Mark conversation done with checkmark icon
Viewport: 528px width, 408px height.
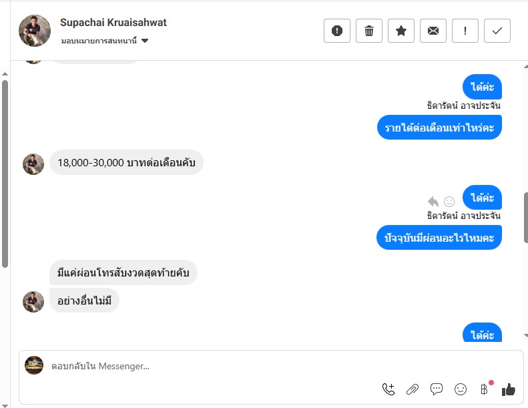pyautogui.click(x=497, y=31)
